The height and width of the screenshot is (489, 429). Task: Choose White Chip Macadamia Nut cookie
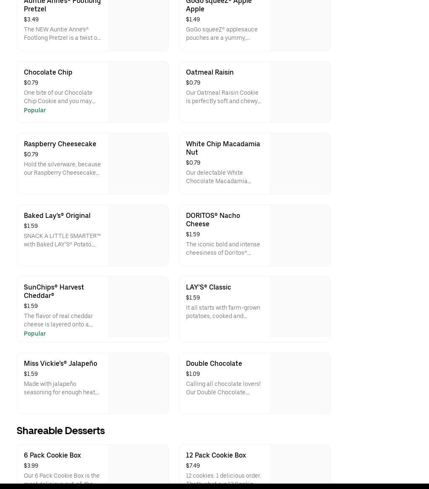coord(223,148)
